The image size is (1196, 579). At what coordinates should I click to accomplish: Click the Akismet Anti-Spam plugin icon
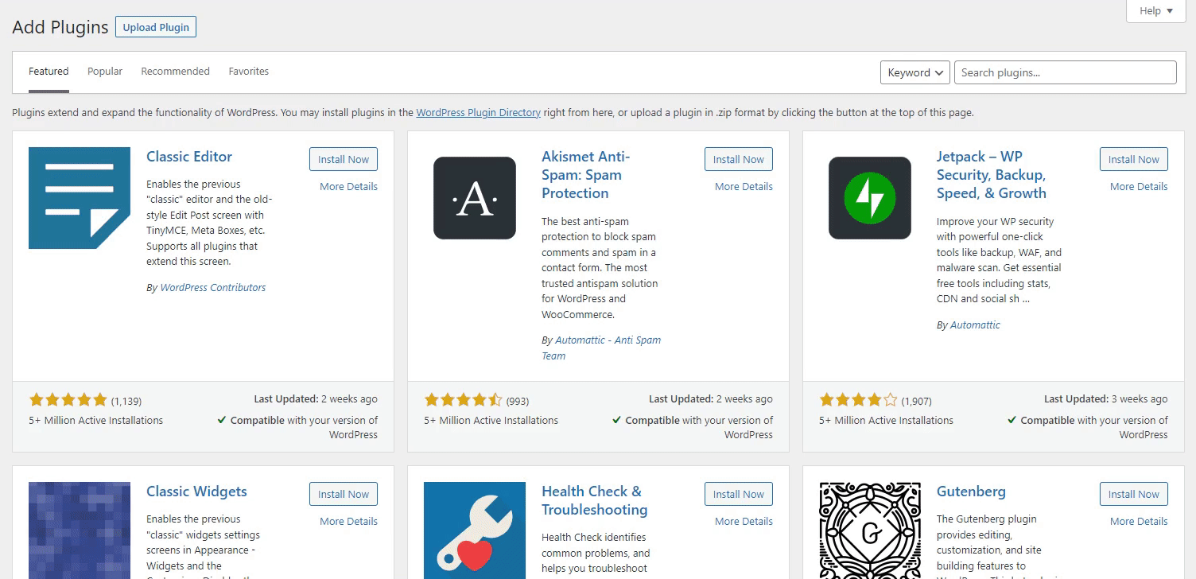pos(475,198)
